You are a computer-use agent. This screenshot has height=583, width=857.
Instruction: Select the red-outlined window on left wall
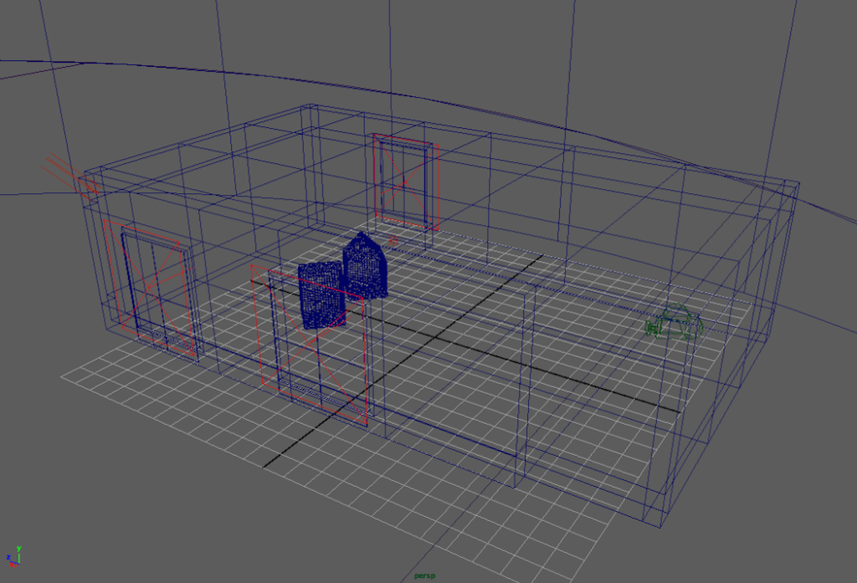point(152,288)
